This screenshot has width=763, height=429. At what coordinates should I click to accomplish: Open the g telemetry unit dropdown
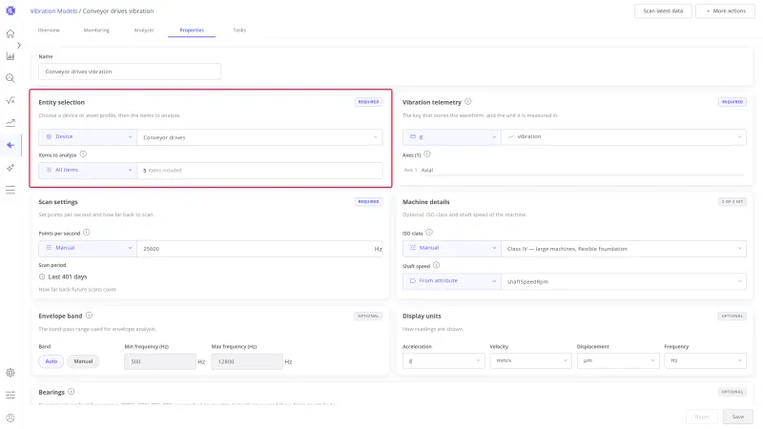pos(452,137)
